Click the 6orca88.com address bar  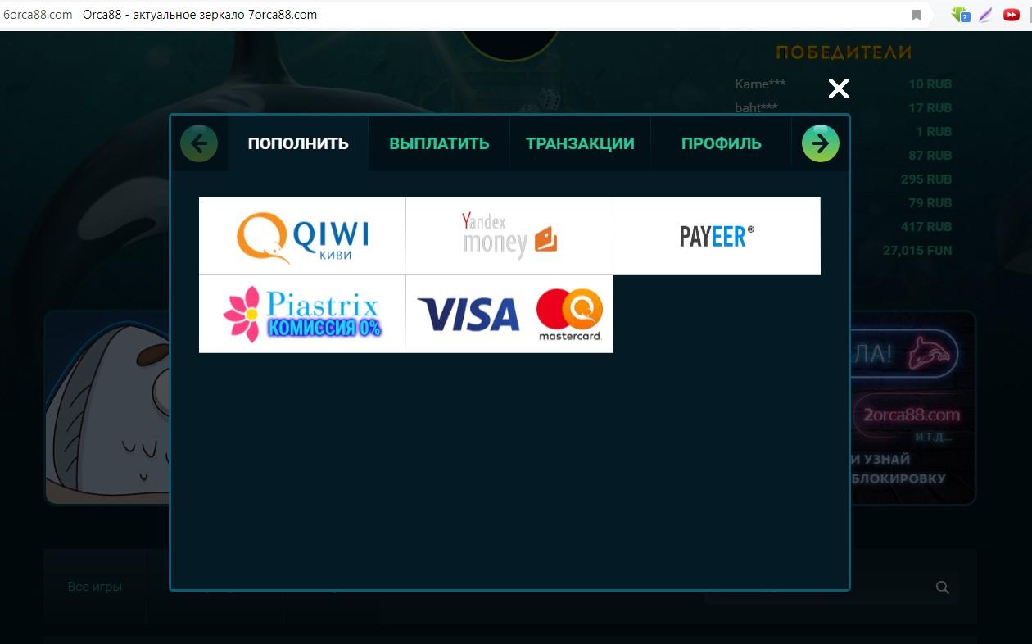[x=38, y=15]
